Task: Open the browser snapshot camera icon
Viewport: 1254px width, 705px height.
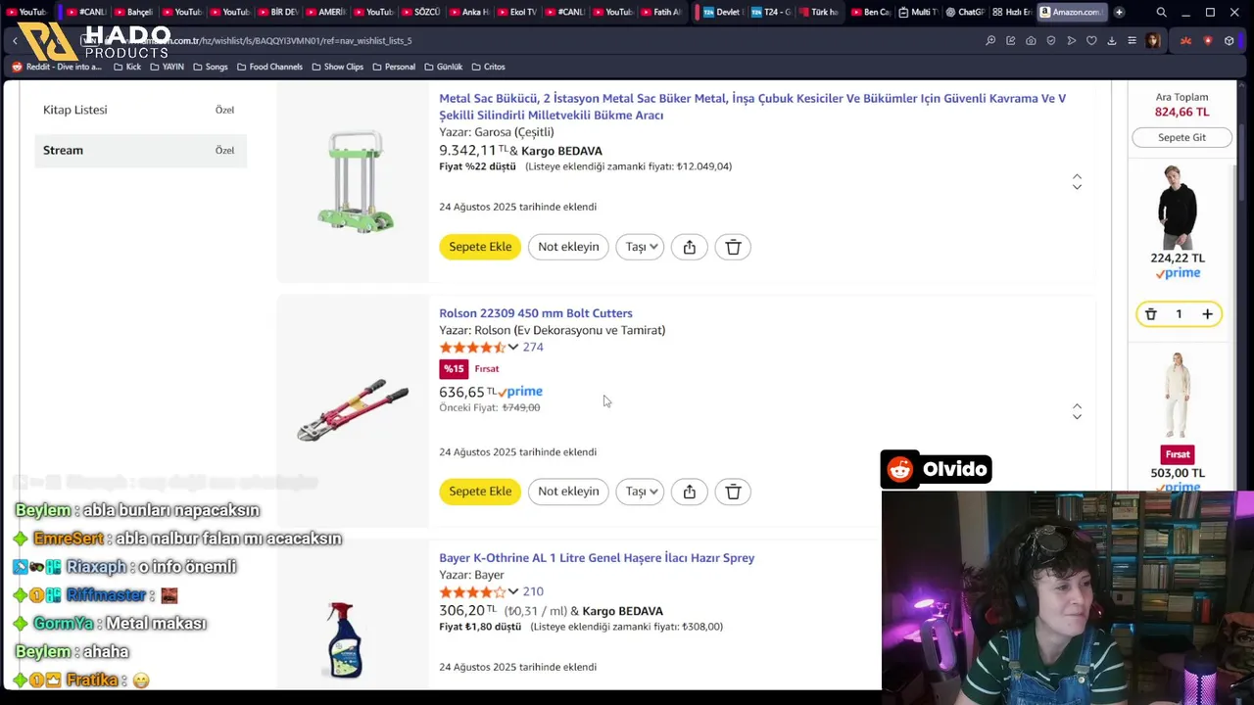Action: tap(1031, 41)
